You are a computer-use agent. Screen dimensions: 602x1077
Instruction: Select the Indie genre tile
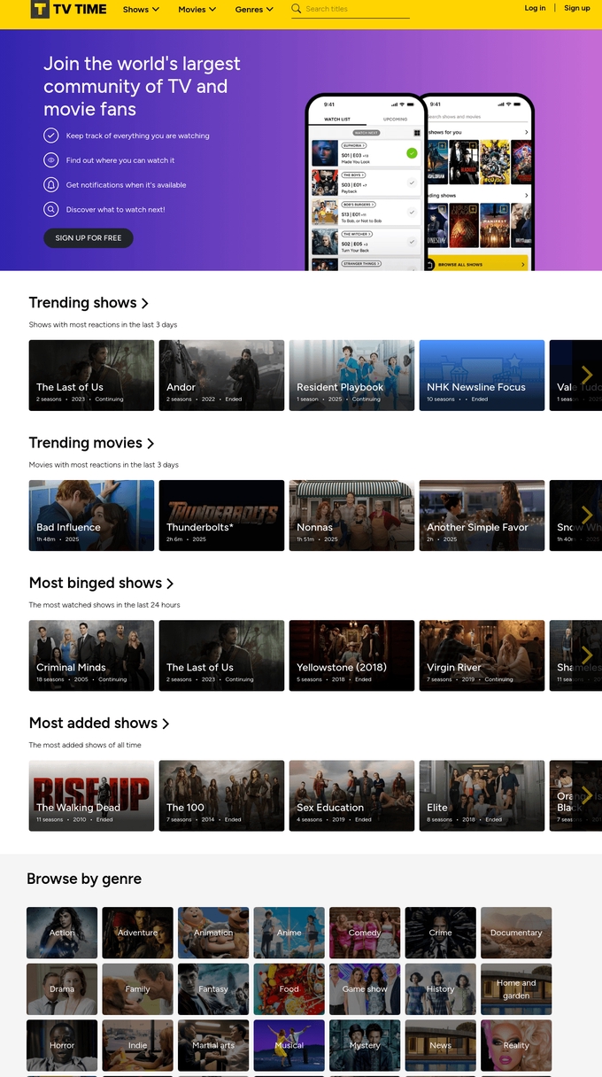137,1045
